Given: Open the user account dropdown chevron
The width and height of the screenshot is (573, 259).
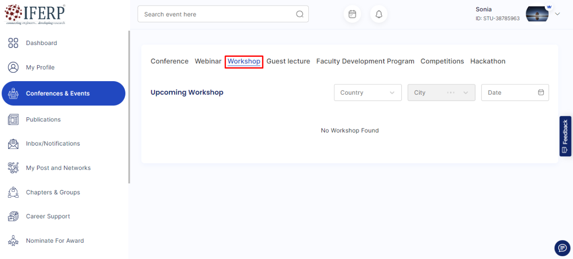Looking at the screenshot, I should coord(557,14).
